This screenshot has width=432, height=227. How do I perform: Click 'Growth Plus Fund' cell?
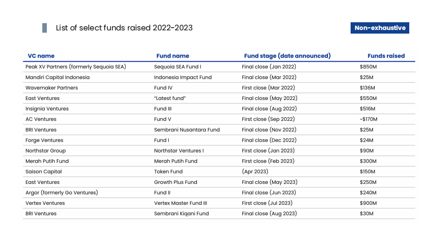pyautogui.click(x=176, y=182)
